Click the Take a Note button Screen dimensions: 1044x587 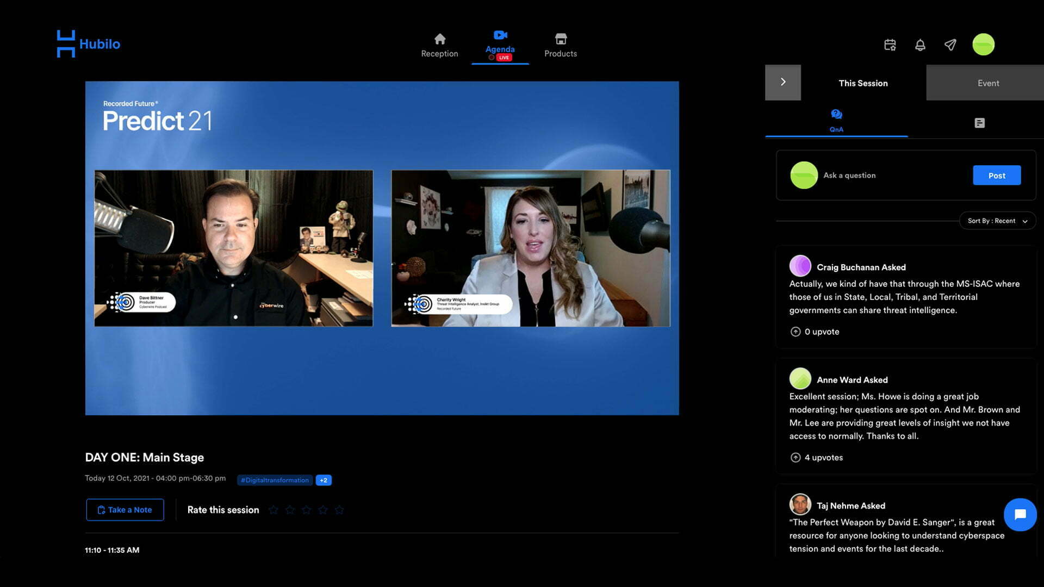(125, 510)
